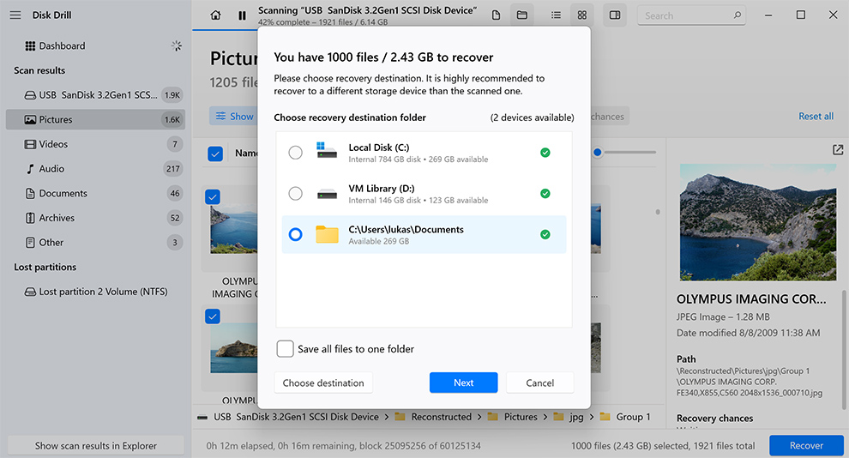Select Documents category in sidebar

[95, 193]
